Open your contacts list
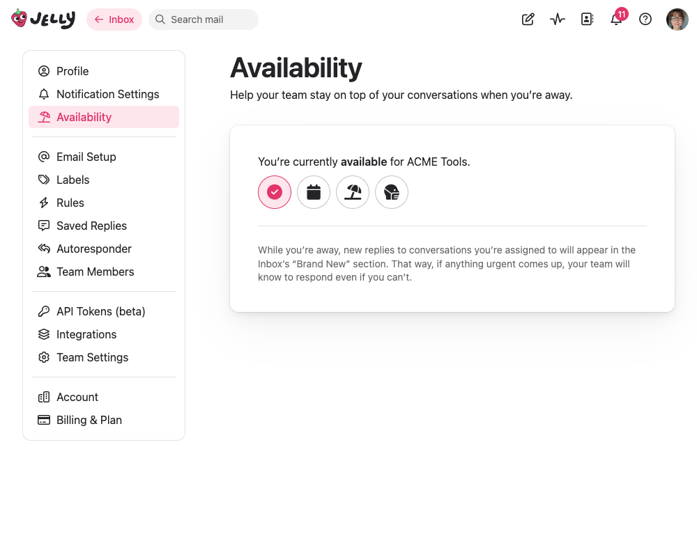Viewport: 697px width, 557px height. 587,19
